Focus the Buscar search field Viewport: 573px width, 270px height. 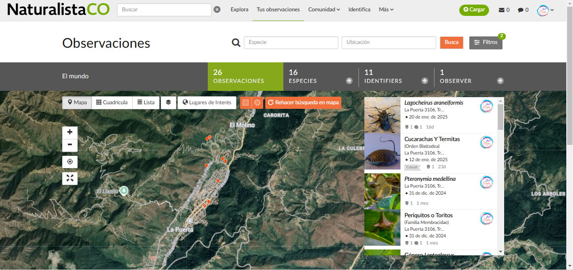click(164, 10)
